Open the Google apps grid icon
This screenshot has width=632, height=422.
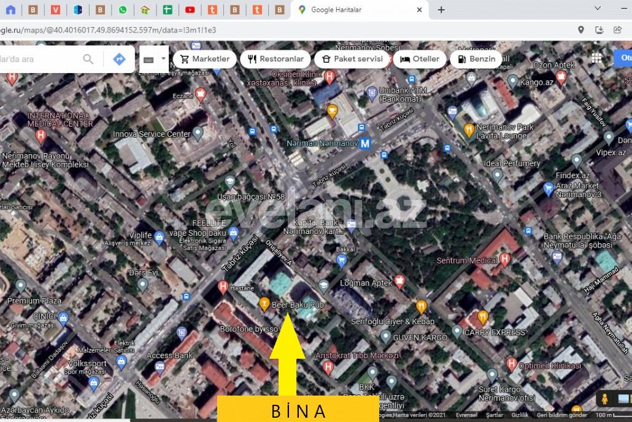[596, 57]
